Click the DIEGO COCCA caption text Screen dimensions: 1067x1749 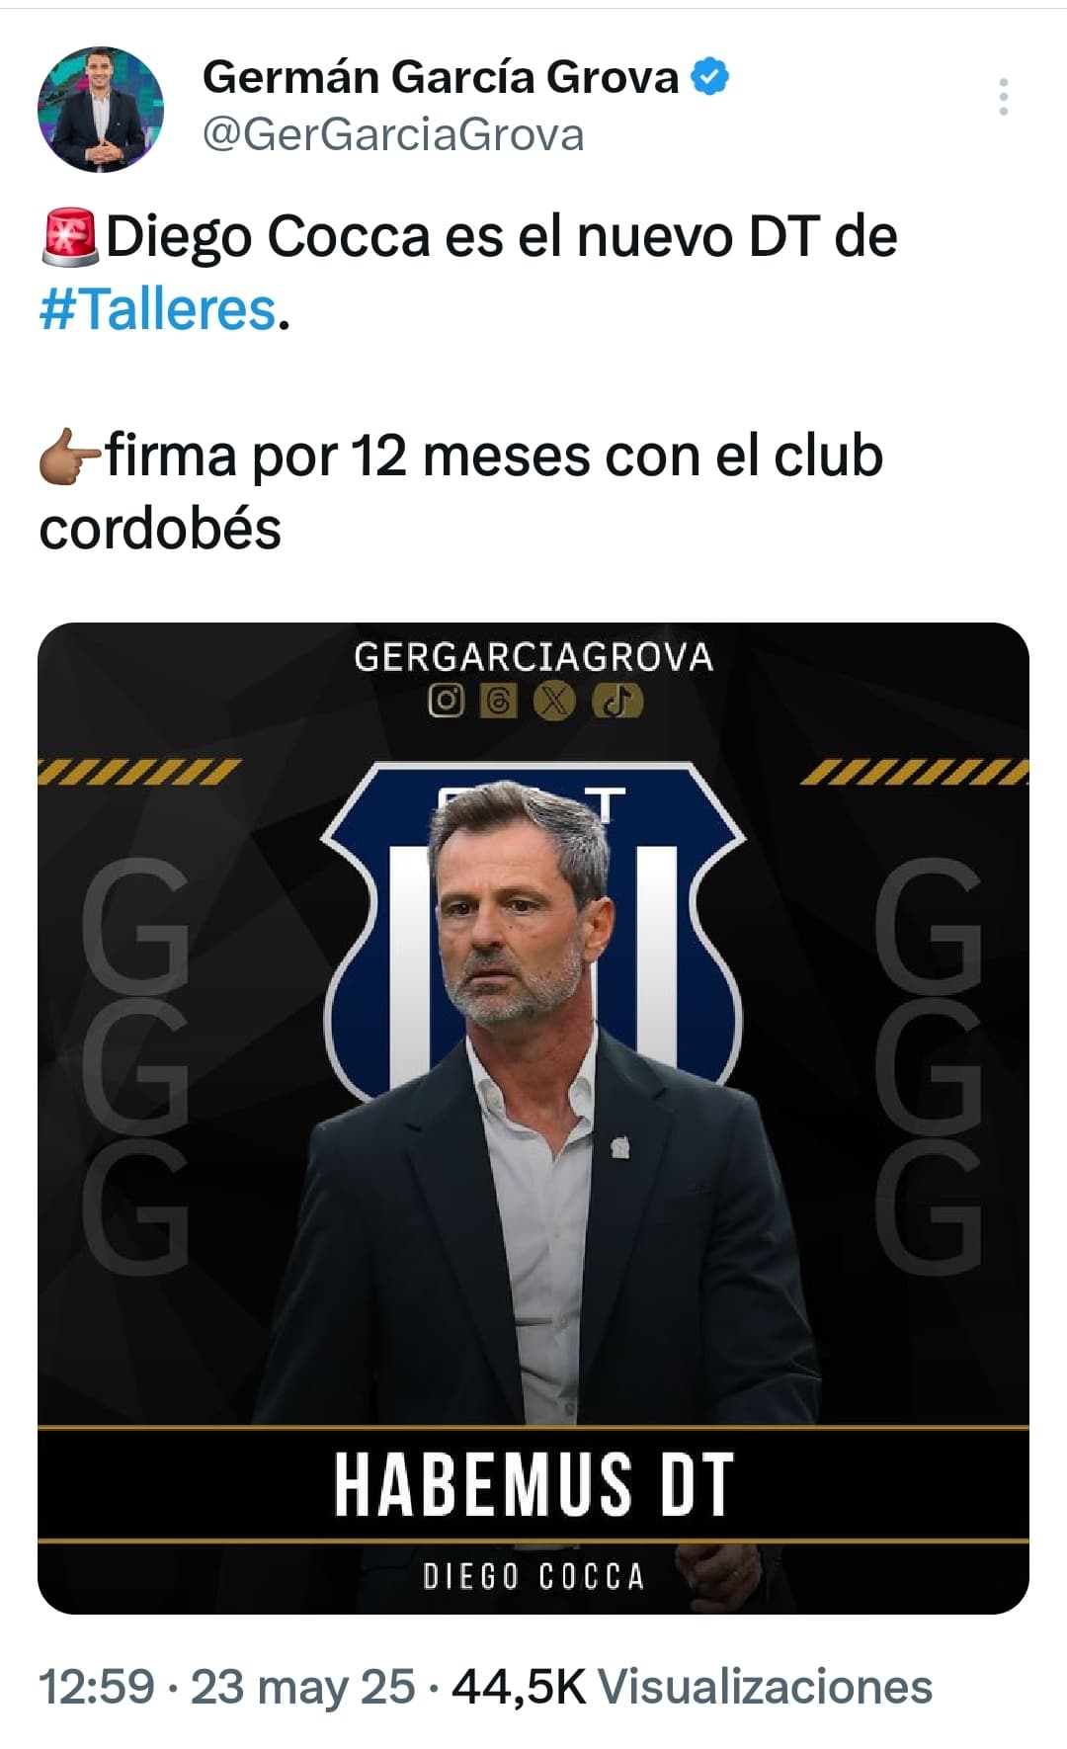coord(533,1576)
